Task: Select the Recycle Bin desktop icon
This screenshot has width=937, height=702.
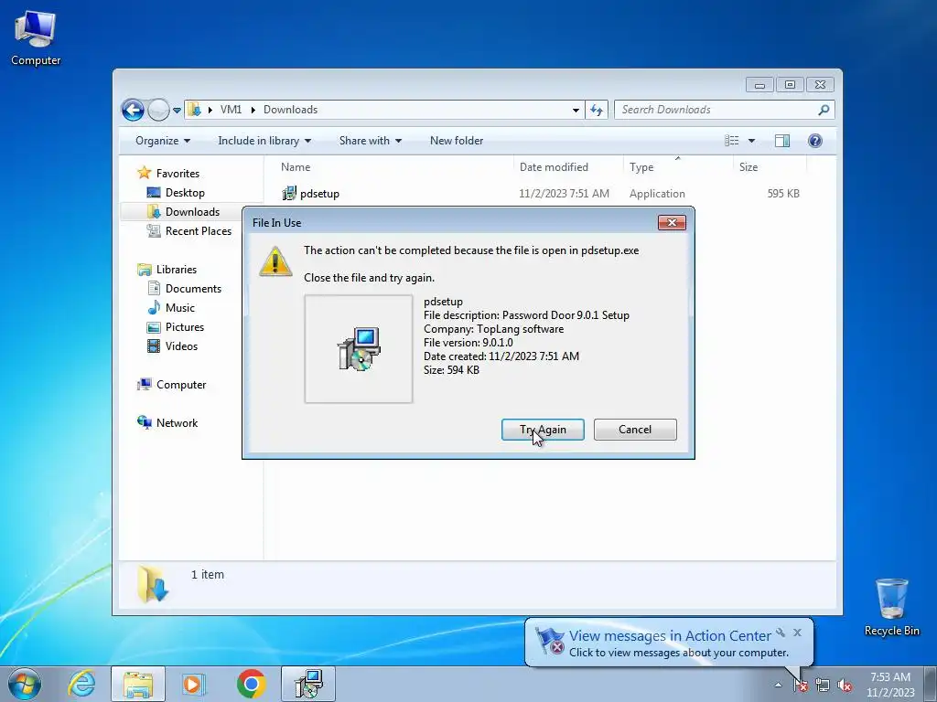Action: click(891, 607)
